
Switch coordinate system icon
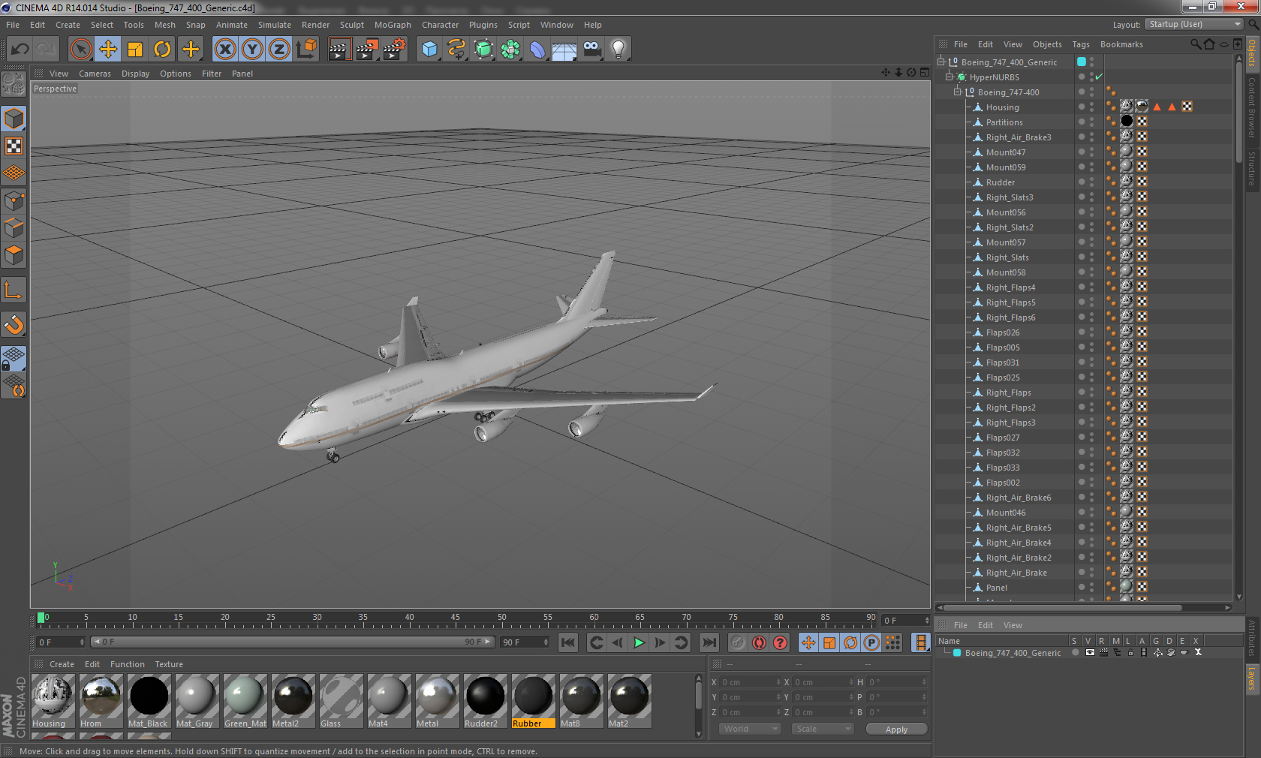point(306,50)
